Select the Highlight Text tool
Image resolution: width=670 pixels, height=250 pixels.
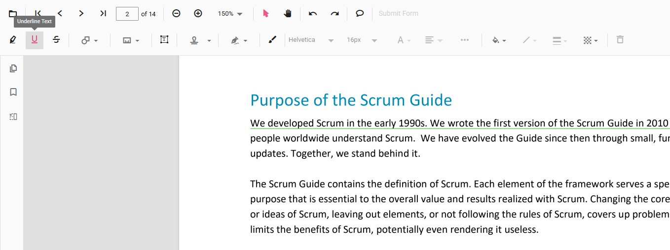(x=13, y=40)
